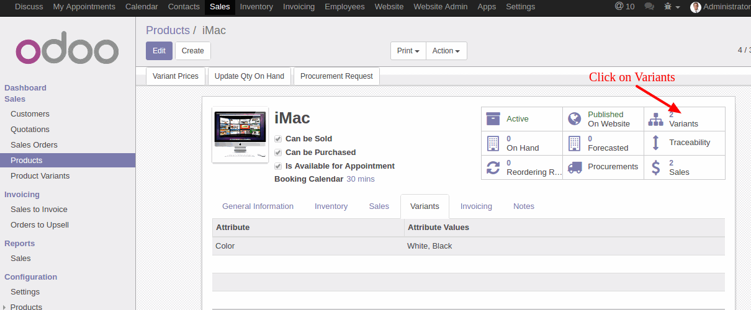Click the Color attribute row cell

coord(308,246)
